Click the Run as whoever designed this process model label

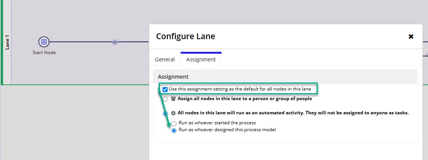[x=227, y=130]
